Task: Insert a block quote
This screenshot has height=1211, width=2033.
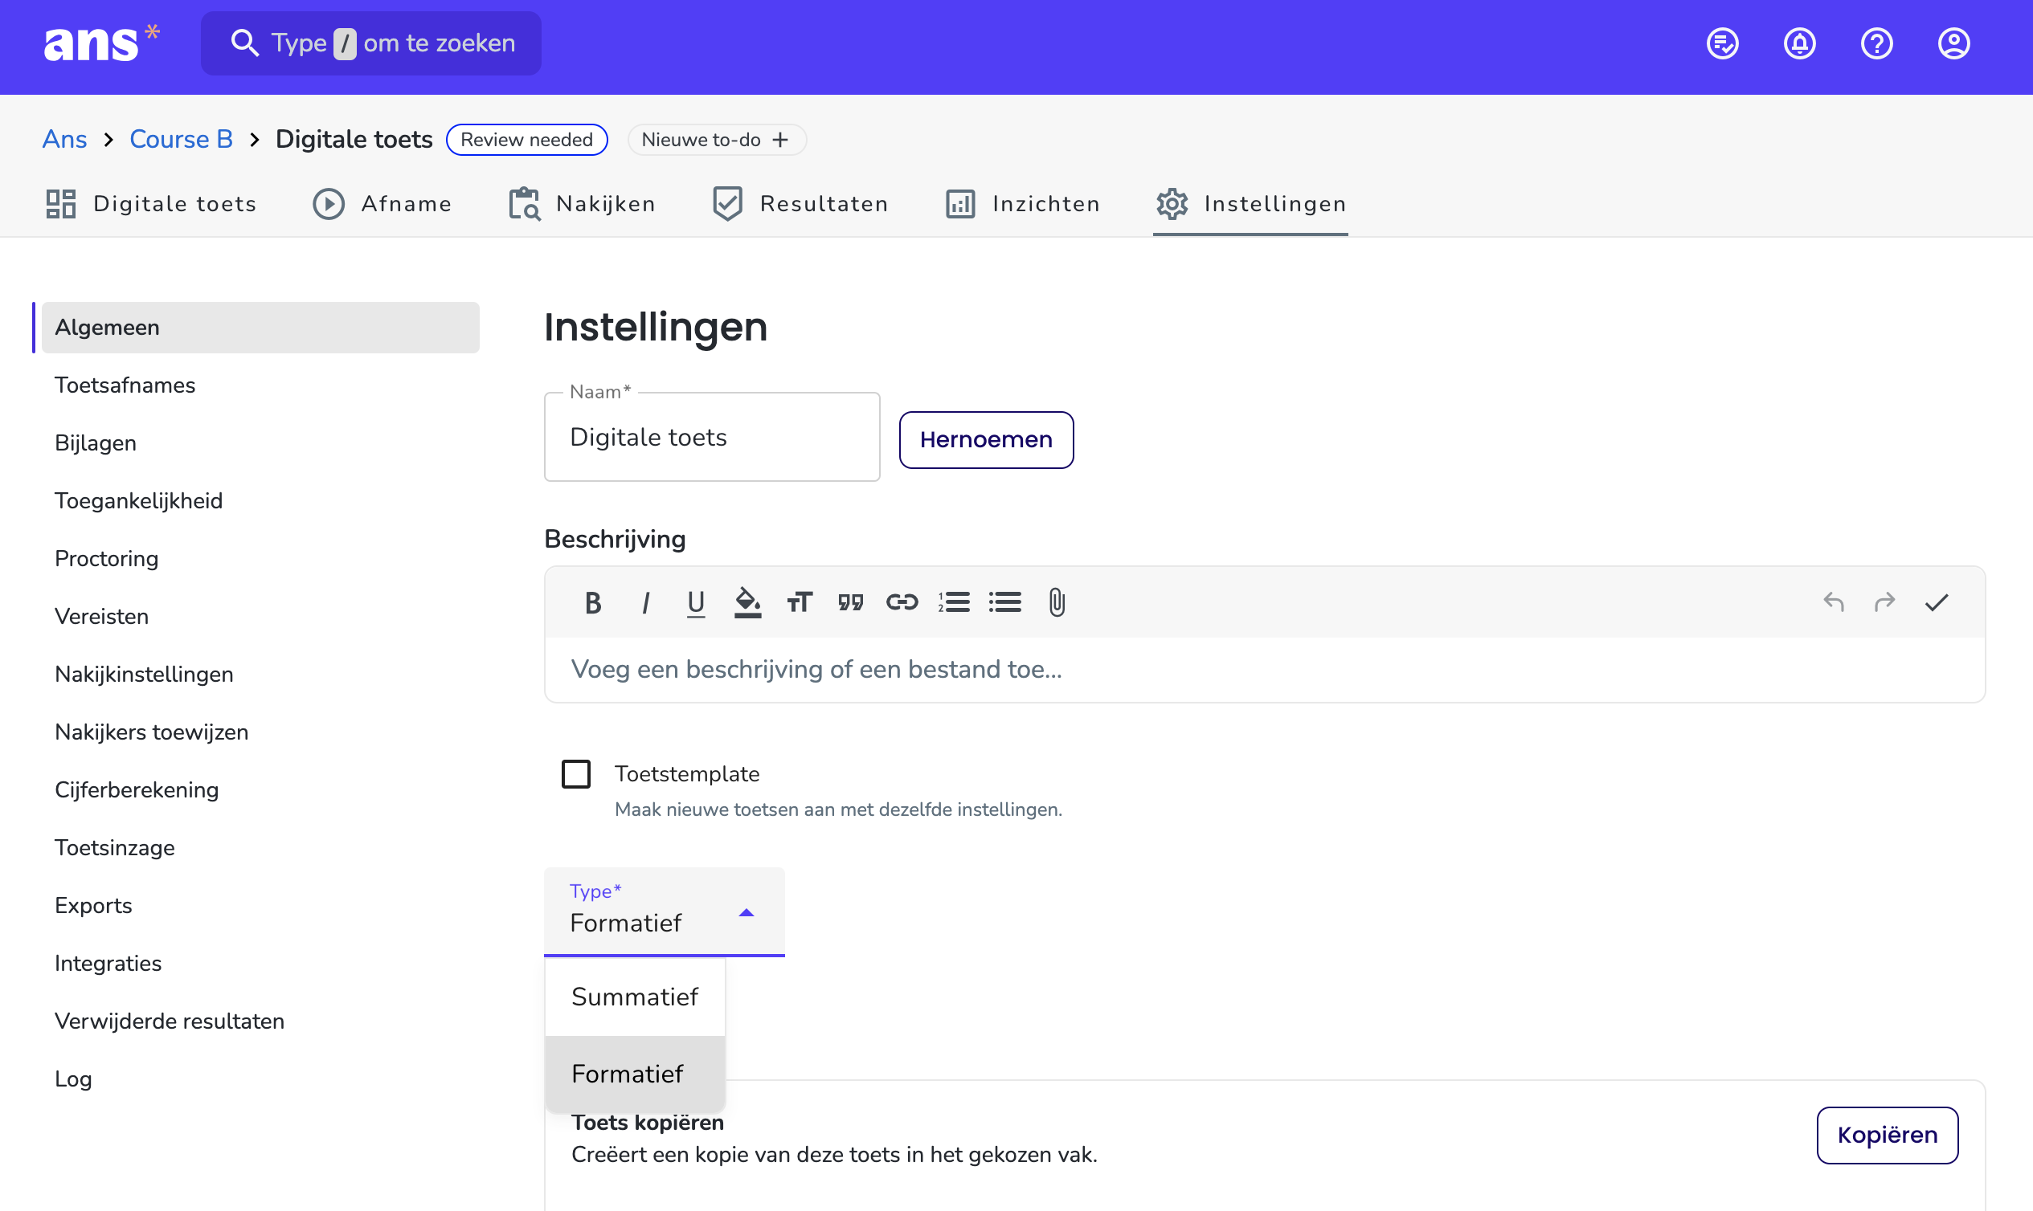Action: pos(851,602)
